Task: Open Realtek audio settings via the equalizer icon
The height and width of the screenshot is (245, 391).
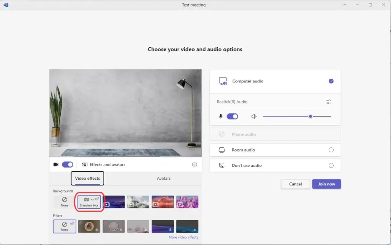Action: click(329, 102)
